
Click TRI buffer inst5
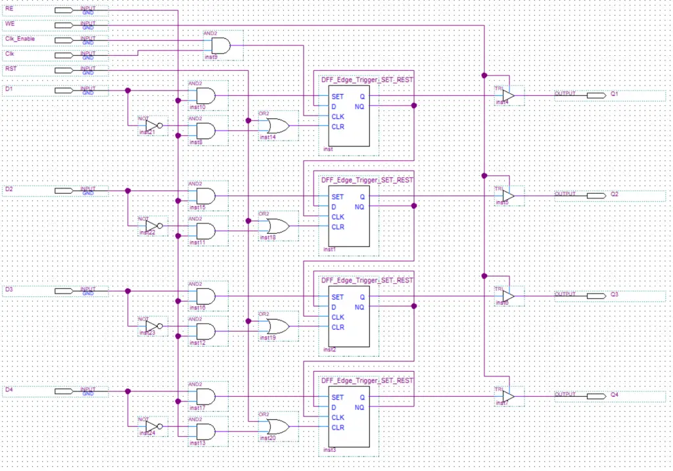[509, 196]
